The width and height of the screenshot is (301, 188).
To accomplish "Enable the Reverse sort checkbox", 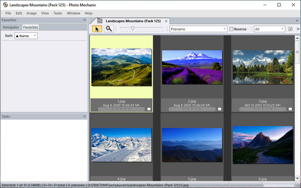I will [x=231, y=29].
